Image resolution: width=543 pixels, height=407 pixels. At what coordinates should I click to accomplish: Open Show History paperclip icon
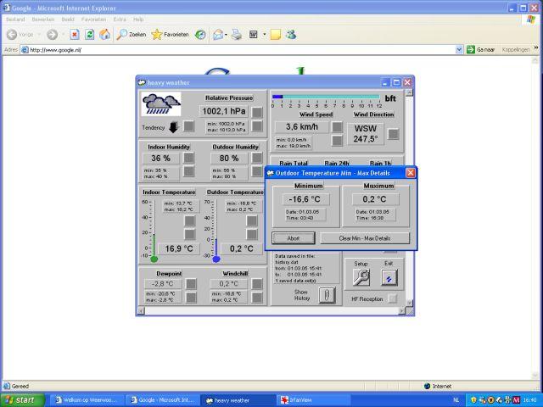click(327, 294)
